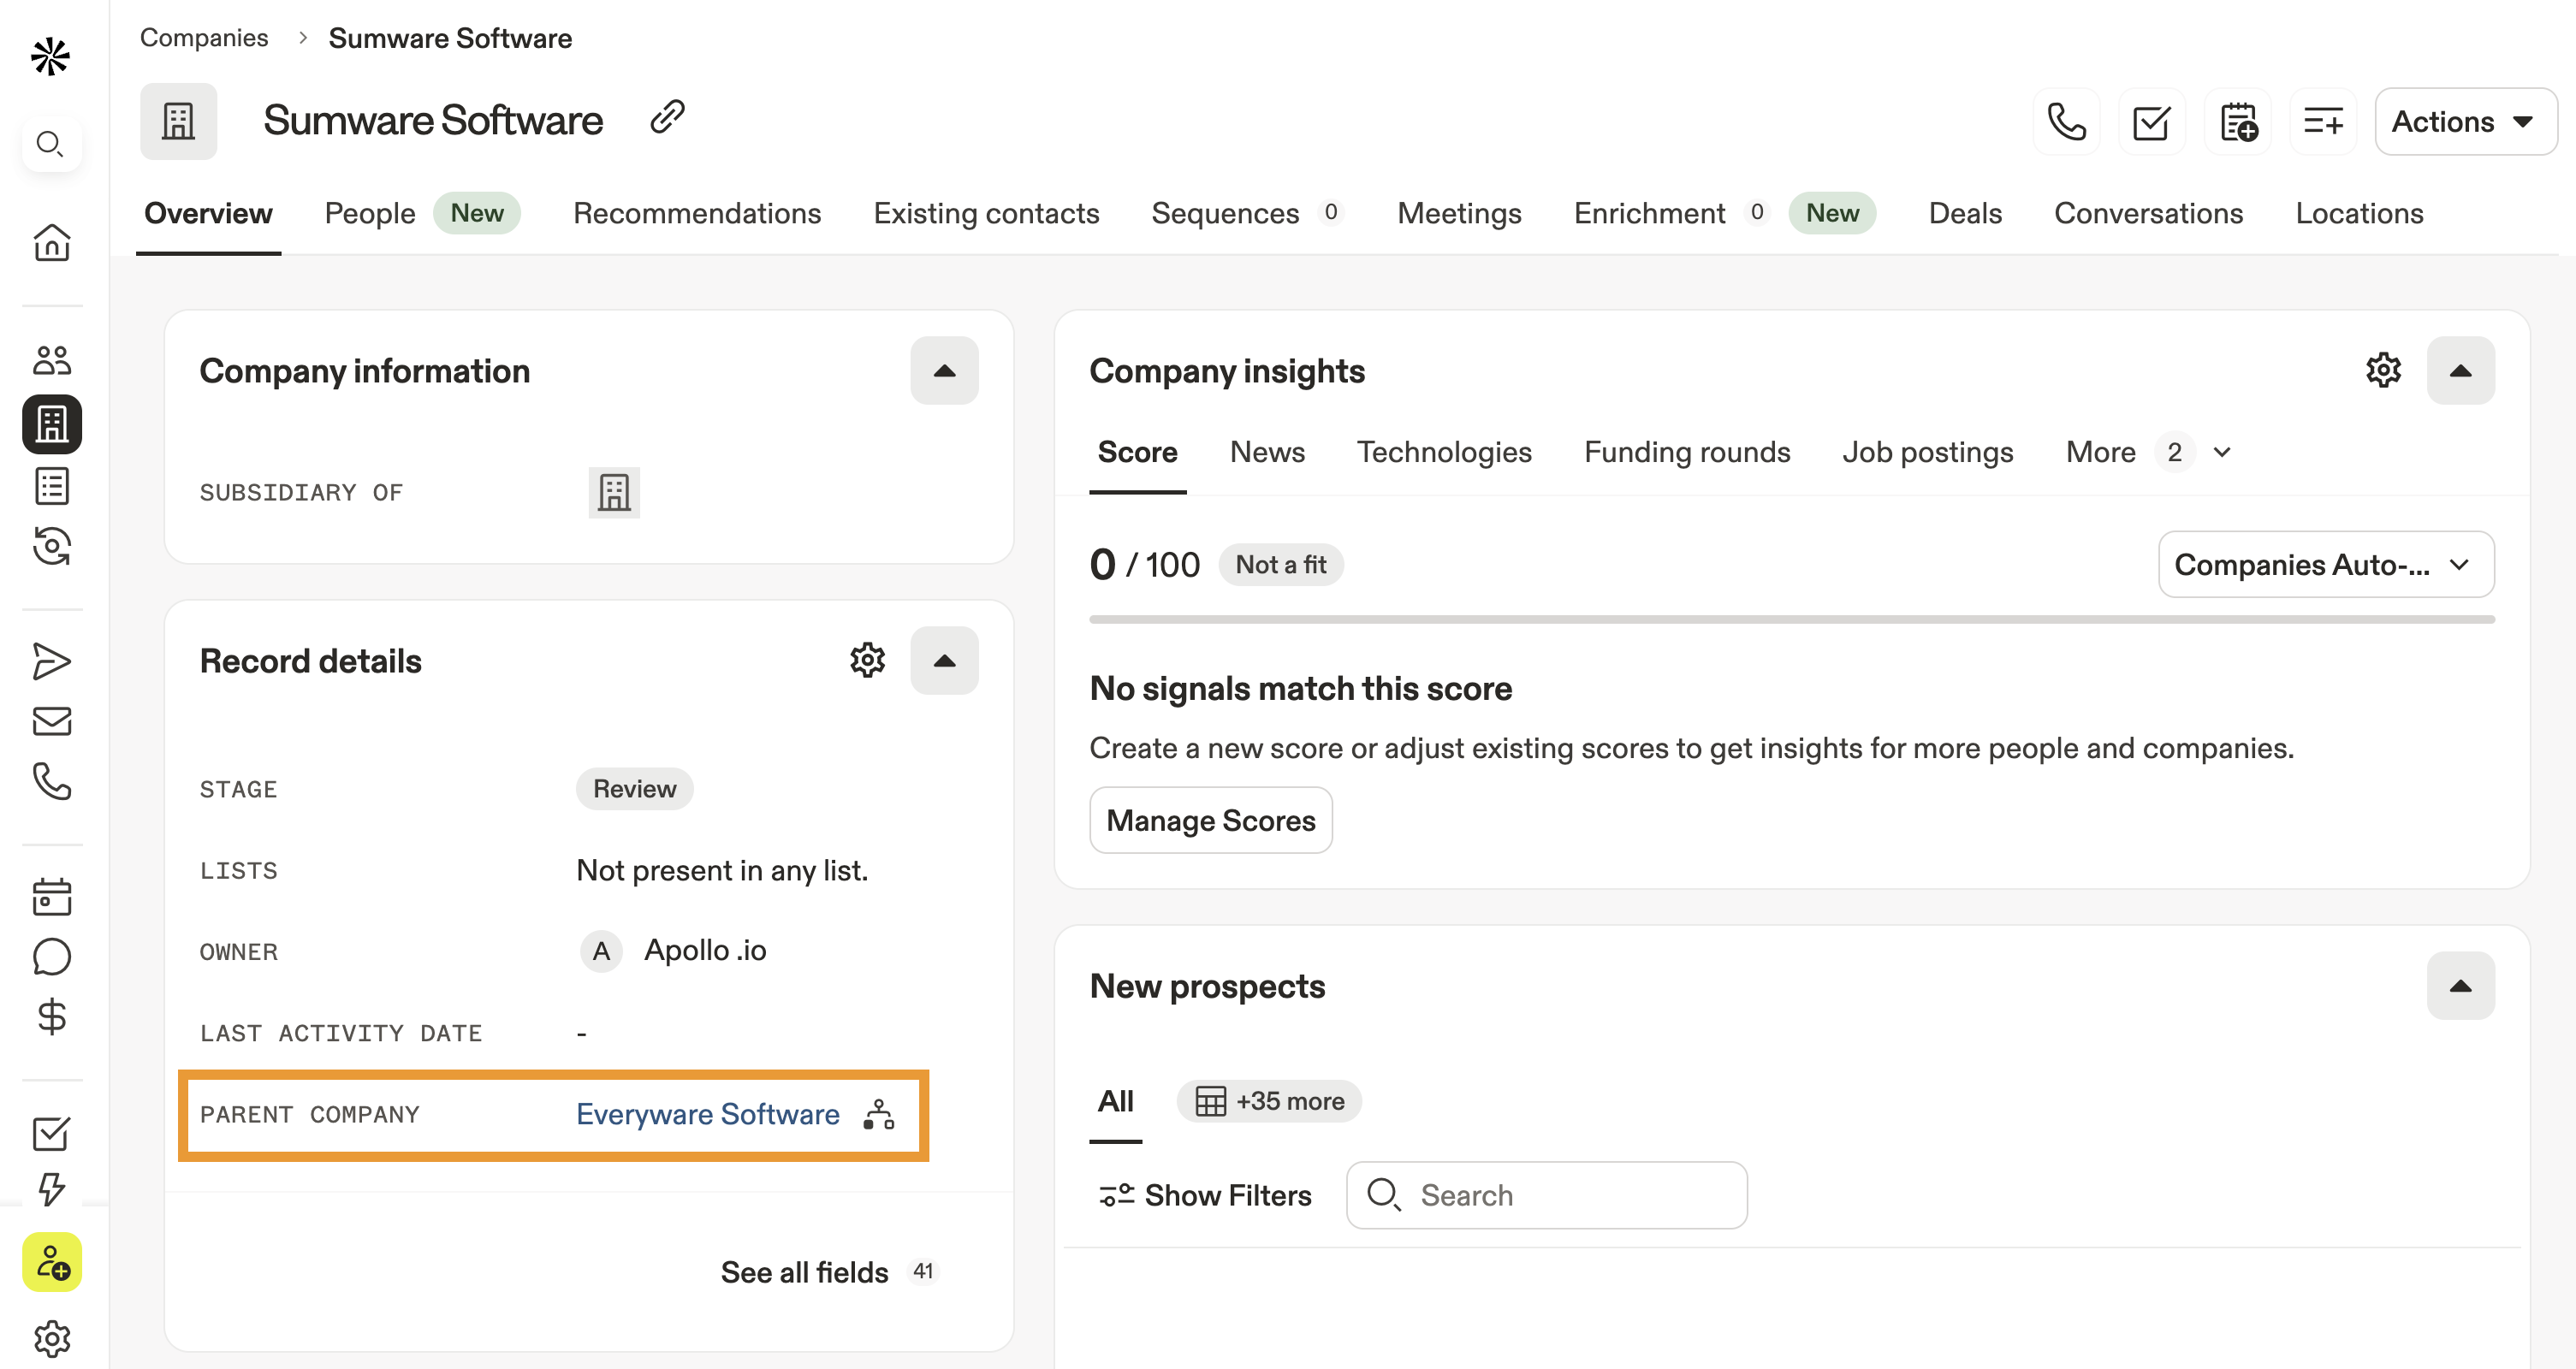Click the yellow add-person sidebar icon
The width and height of the screenshot is (2576, 1369).
tap(52, 1262)
